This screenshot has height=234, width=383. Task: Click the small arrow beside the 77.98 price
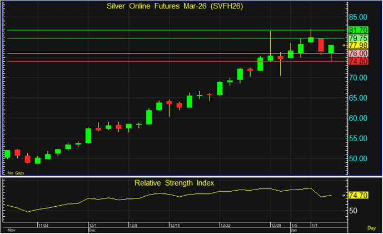[345, 45]
